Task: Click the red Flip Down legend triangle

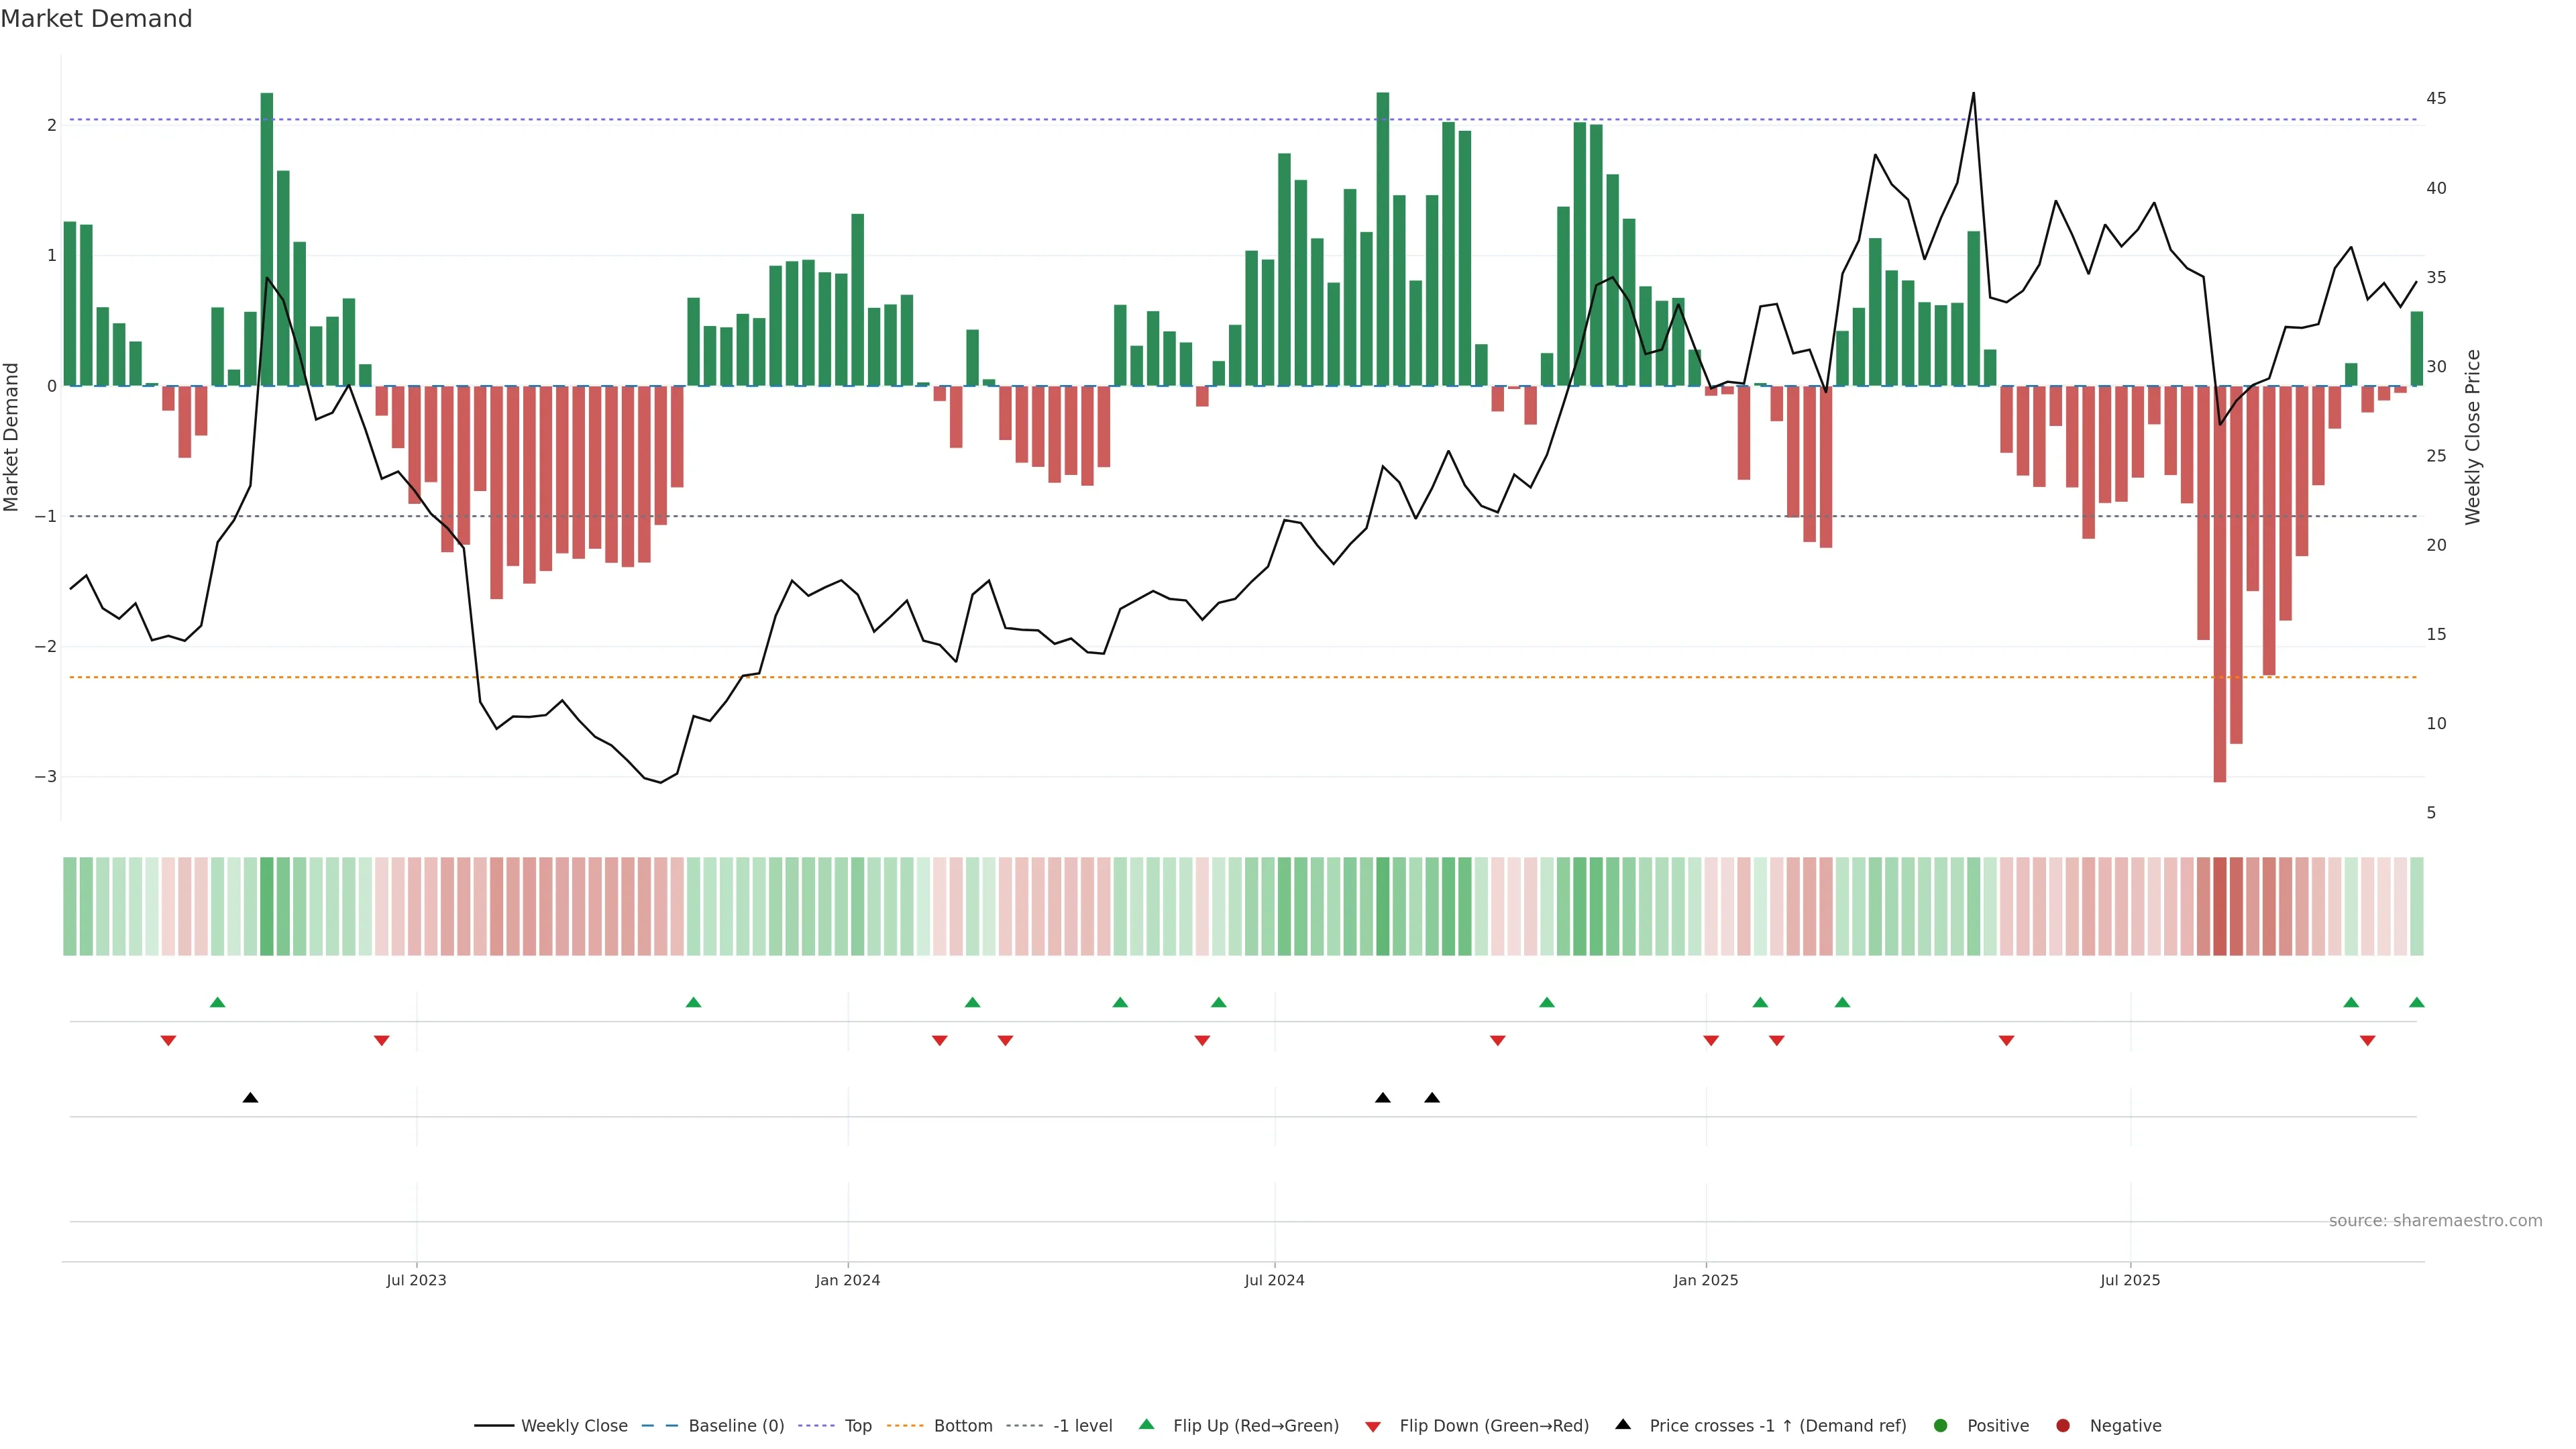Action: click(1373, 1427)
